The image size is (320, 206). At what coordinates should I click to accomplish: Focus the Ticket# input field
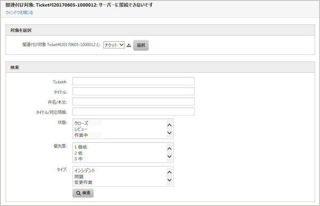(x=133, y=81)
